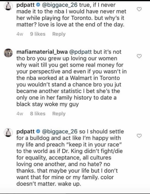This screenshot has height=194, width=150.
Task: Open pdpatt avatar on the last comment
Action: click(x=8, y=132)
